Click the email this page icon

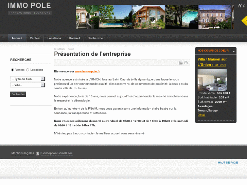tap(186, 62)
